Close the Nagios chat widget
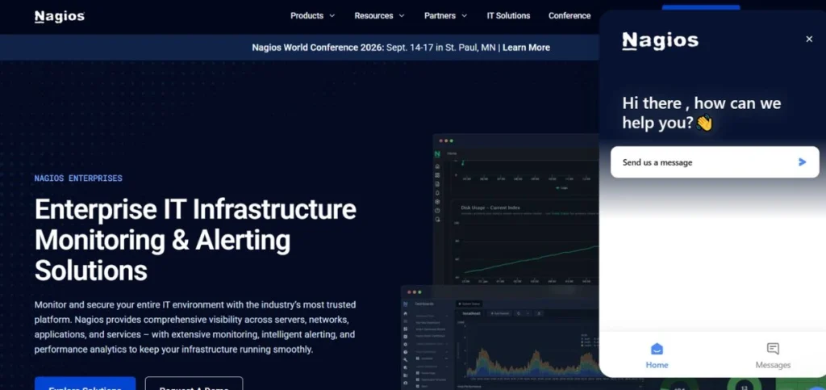 809,39
